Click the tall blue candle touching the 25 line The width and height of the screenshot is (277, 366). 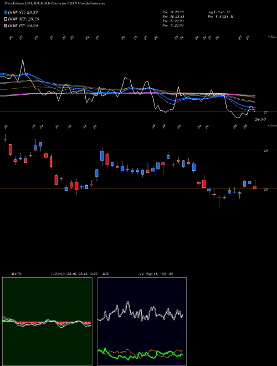102,156
